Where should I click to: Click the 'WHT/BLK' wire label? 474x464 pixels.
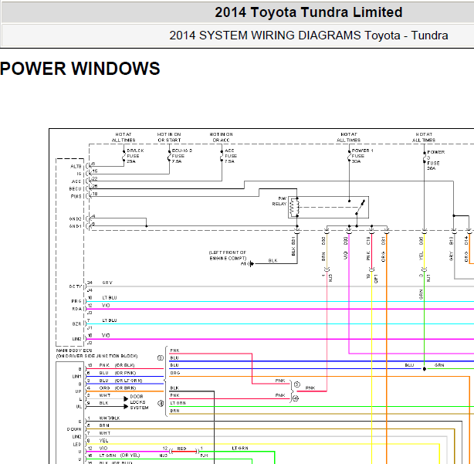[110, 418]
